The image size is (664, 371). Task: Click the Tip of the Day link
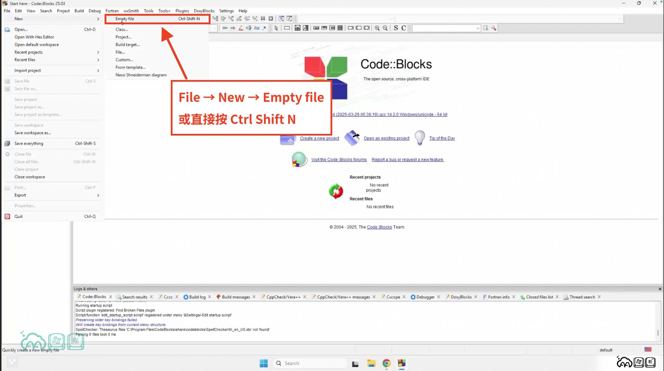[x=442, y=138]
